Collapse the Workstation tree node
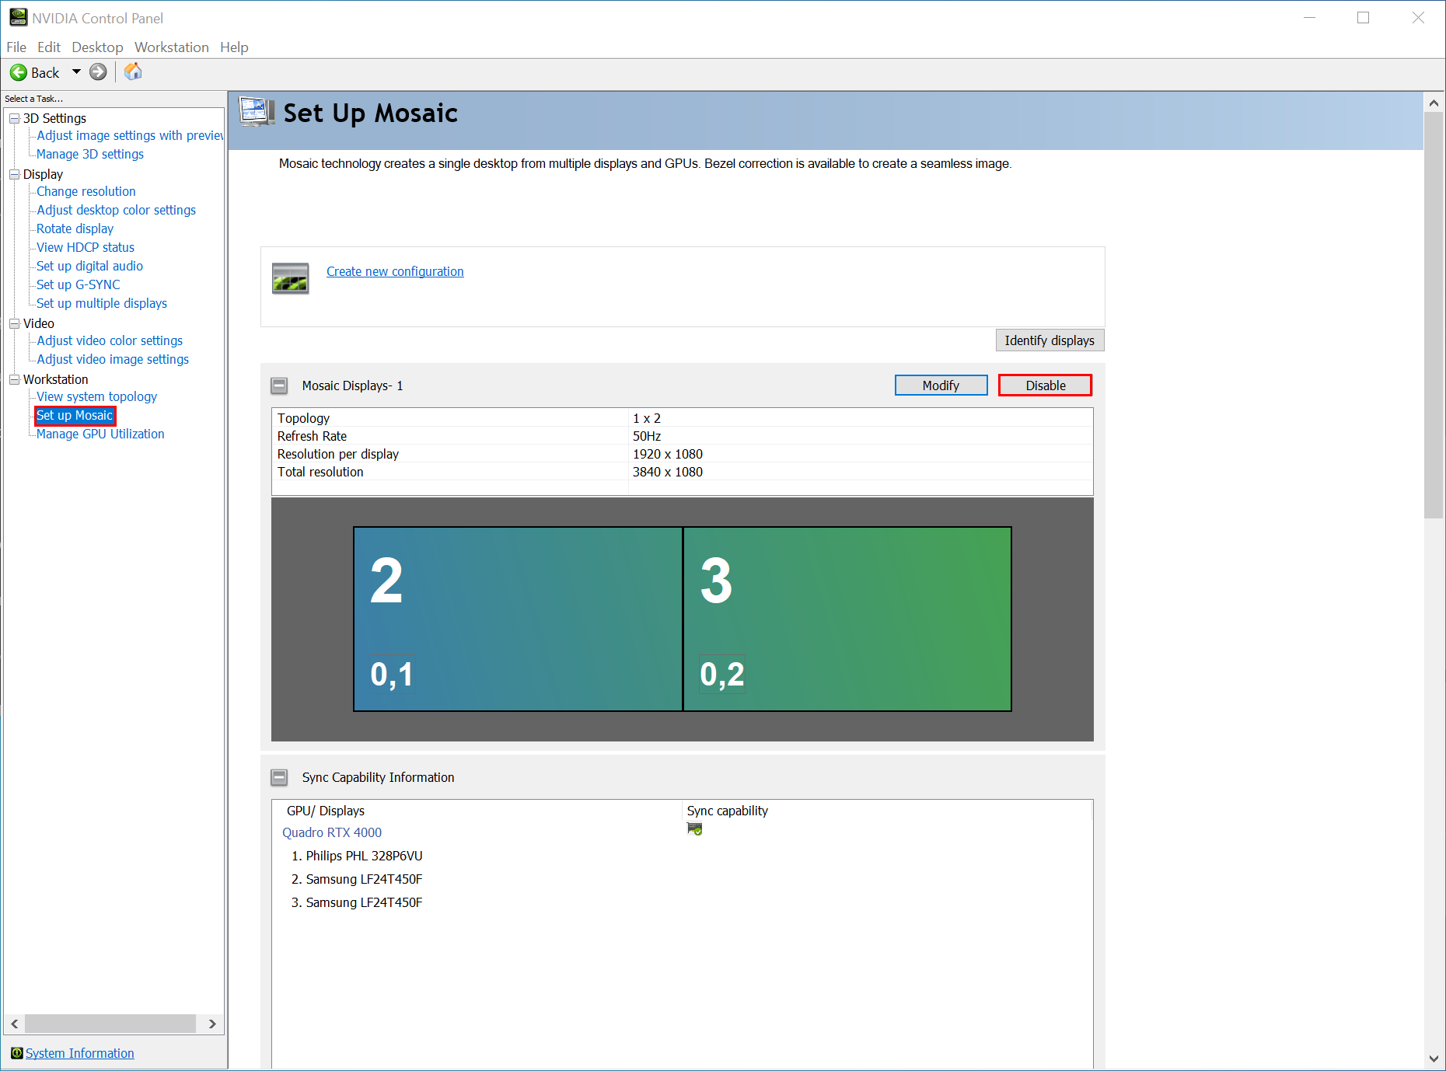 coord(14,379)
